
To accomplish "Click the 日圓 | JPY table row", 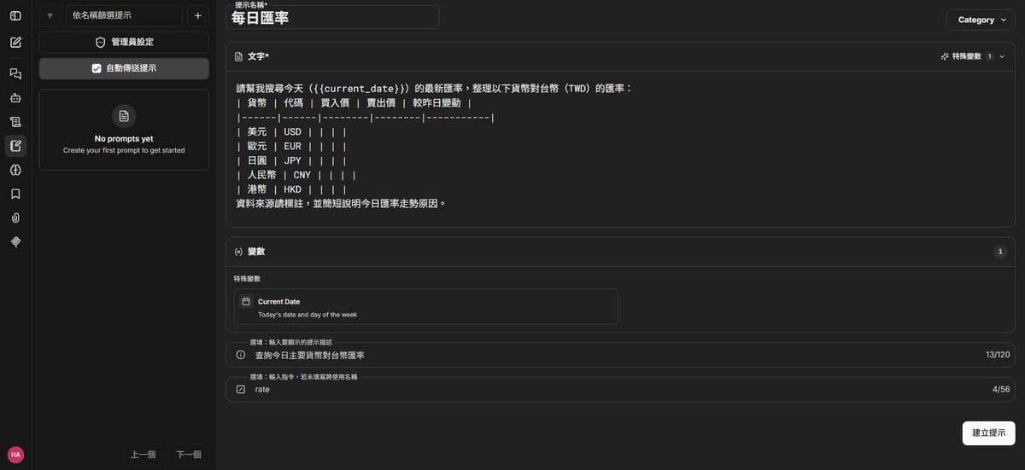I will 291,160.
